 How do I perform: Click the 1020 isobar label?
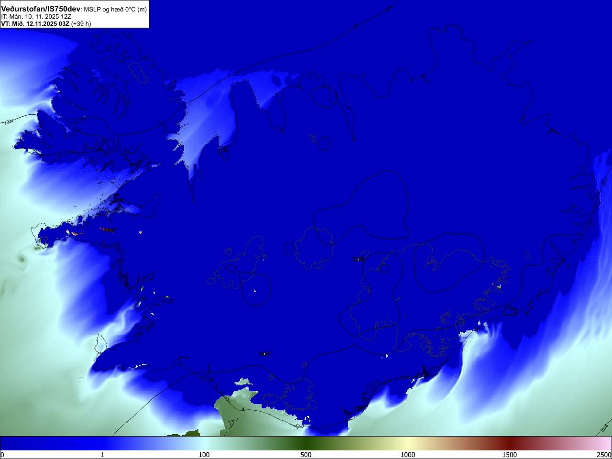(604, 183)
